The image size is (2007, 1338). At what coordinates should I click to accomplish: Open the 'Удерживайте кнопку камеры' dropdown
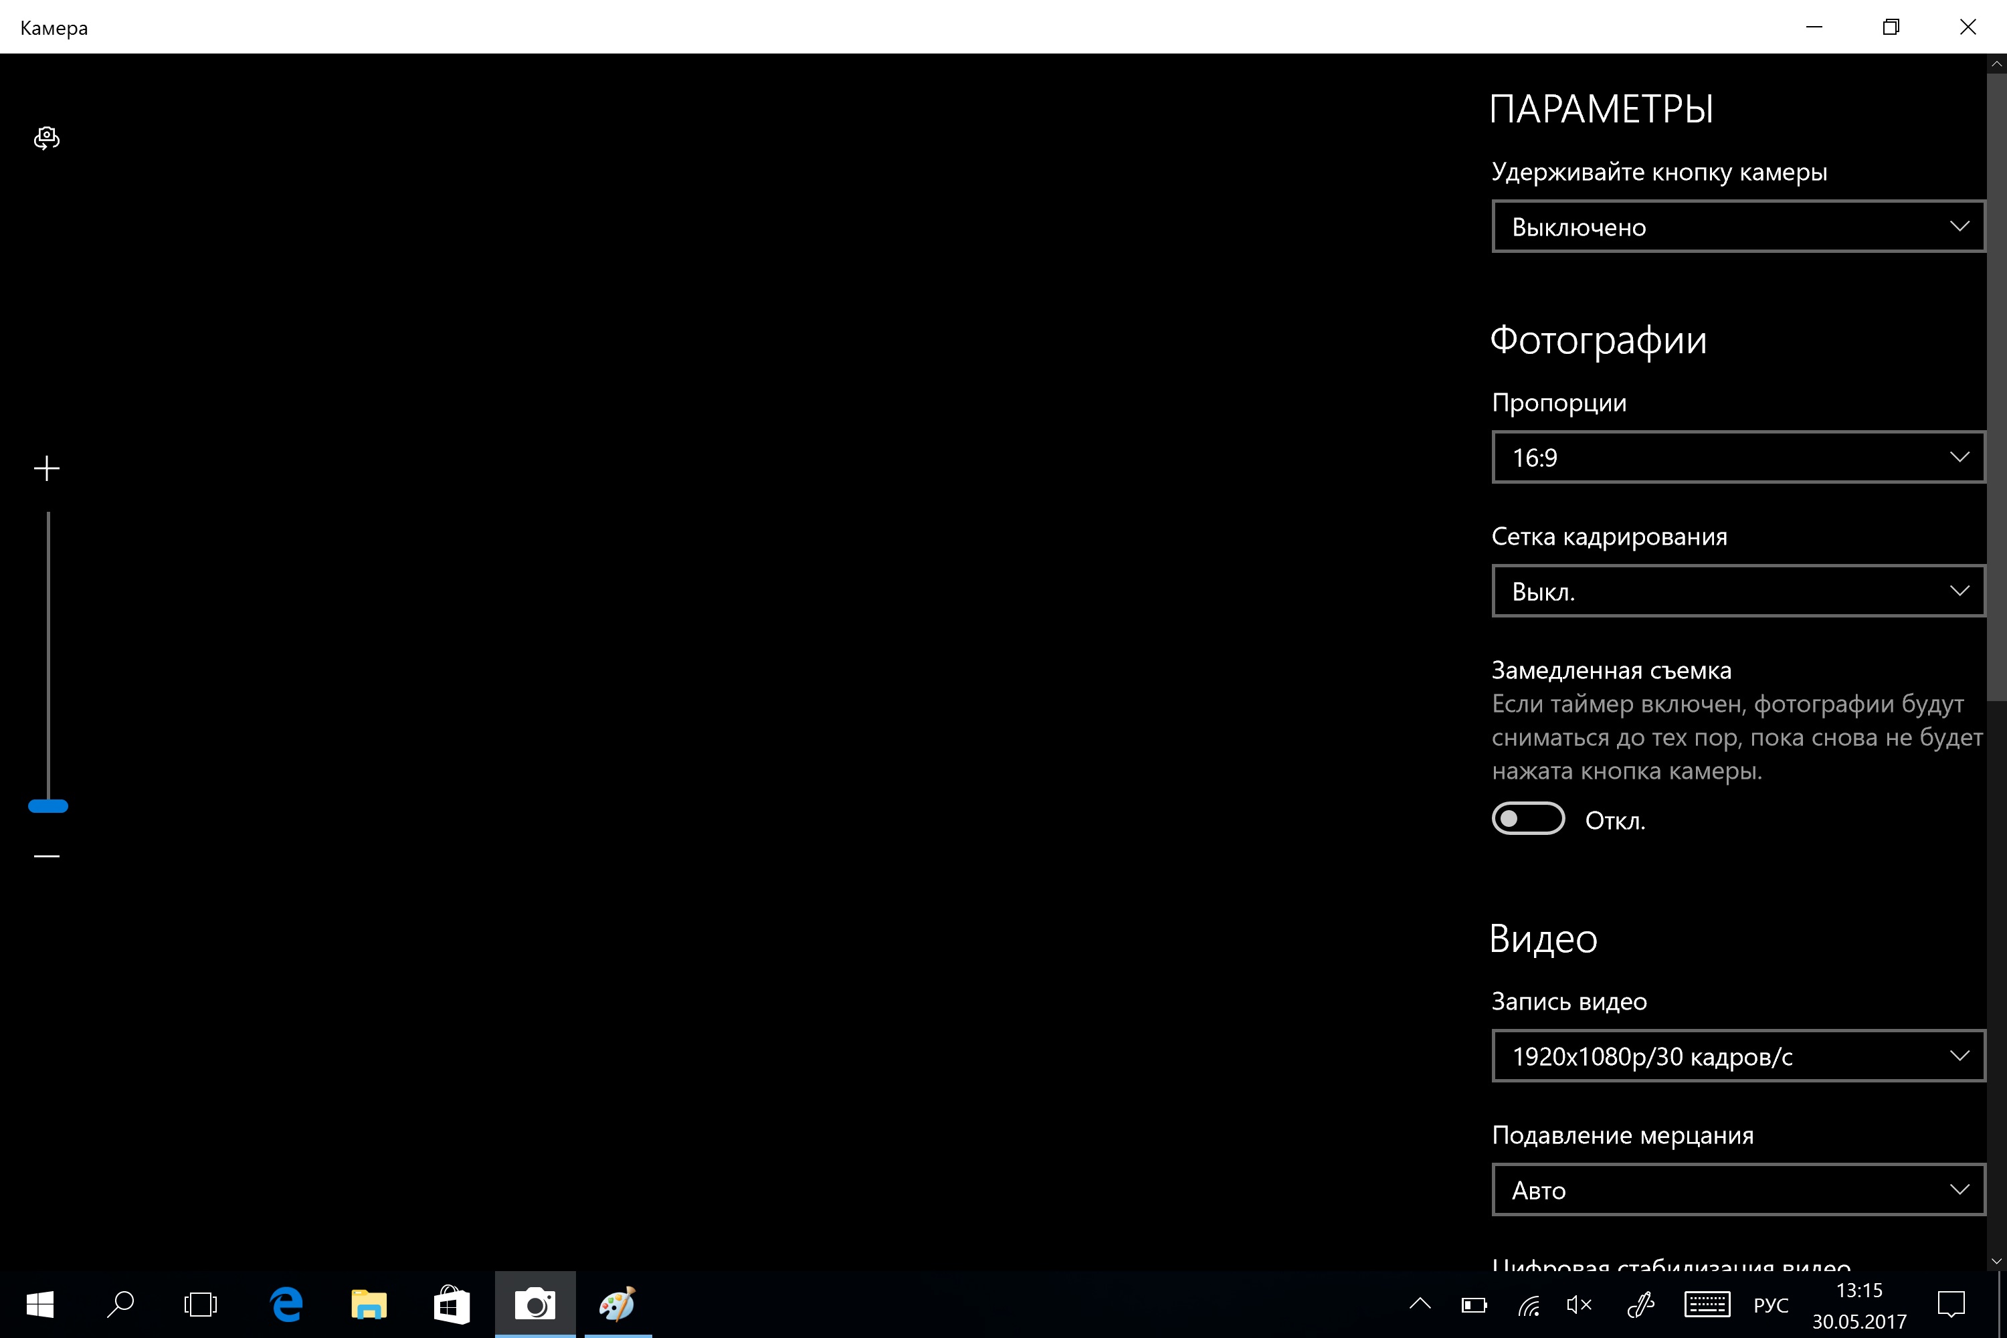point(1738,226)
